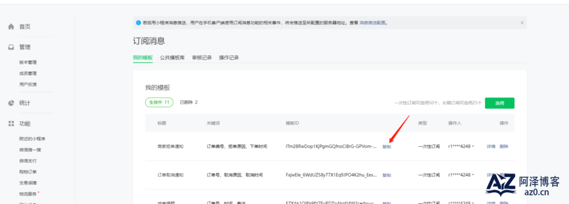Copy template ID of 订单取消通知
Screen dimensions: 569x204
click(x=387, y=175)
